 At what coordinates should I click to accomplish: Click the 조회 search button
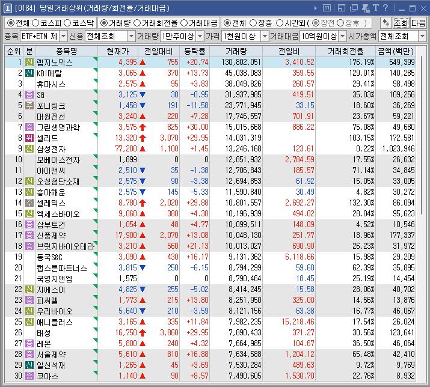[x=401, y=23]
